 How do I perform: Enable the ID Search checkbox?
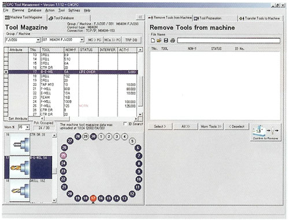tap(125, 124)
